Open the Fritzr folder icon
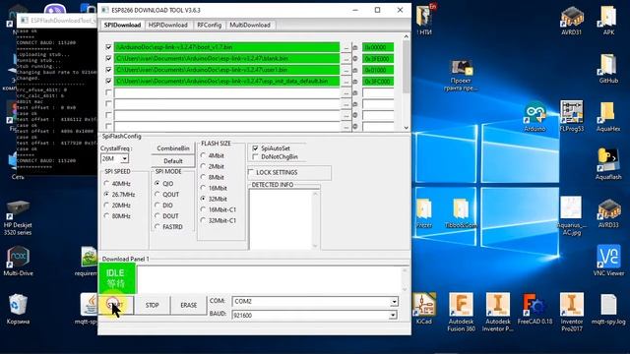 pyautogui.click(x=424, y=212)
